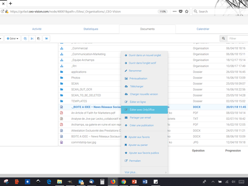Viewport: 248px width, 186px height.
Task: Click organisation icon beside _RH
Action: coord(61,66)
